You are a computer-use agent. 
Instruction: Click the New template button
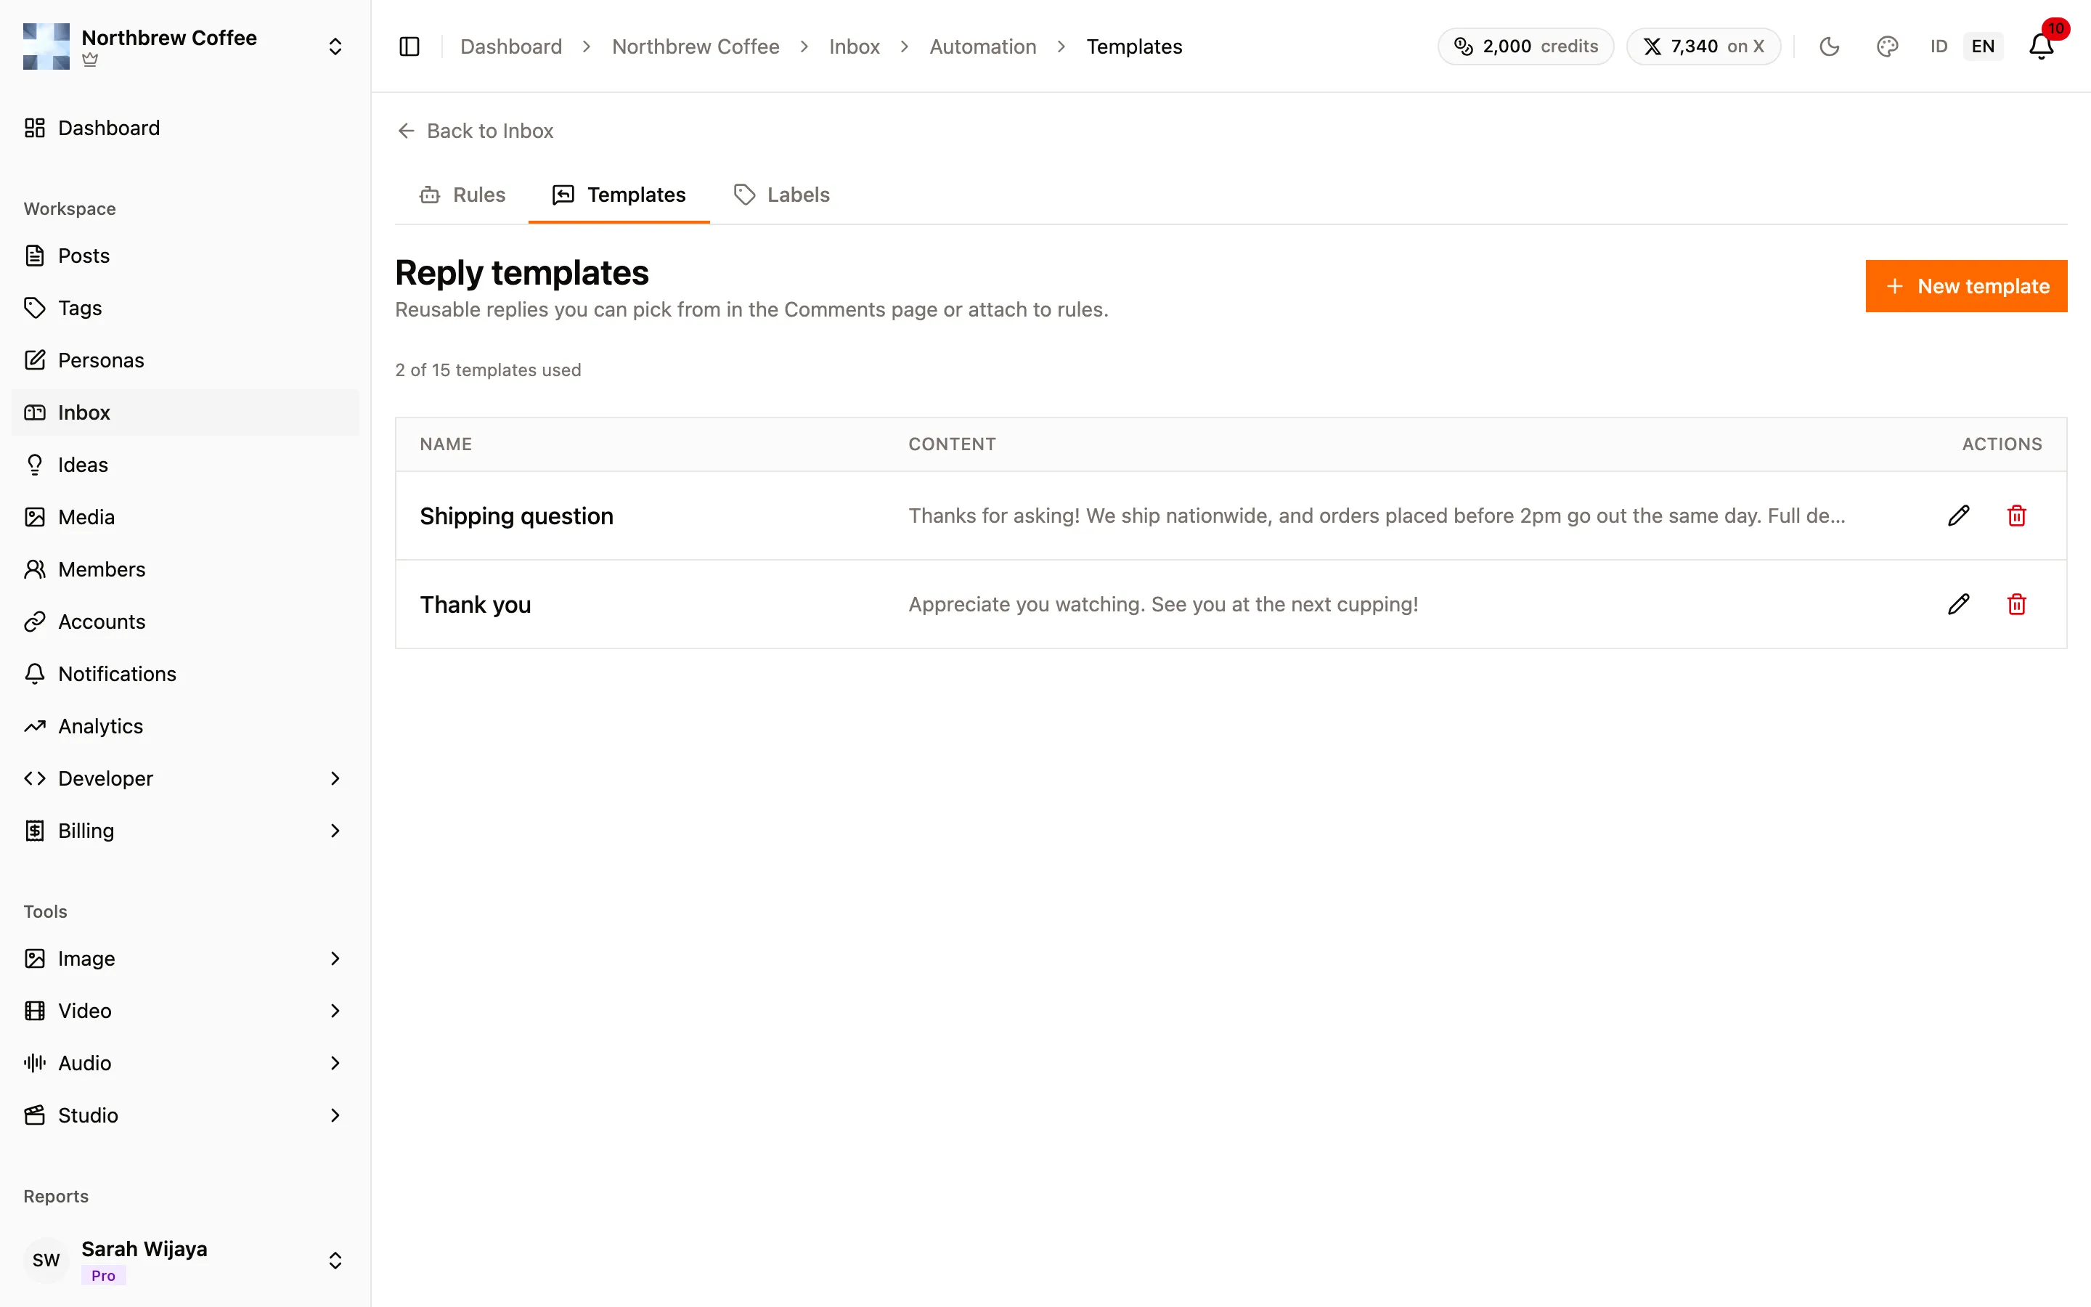tap(1965, 286)
